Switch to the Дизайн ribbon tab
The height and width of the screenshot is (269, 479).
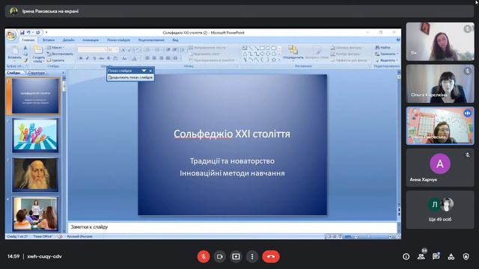click(68, 40)
